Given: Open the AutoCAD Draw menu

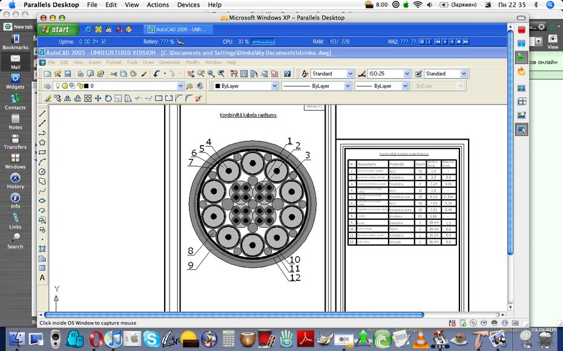Looking at the screenshot, I should point(148,62).
